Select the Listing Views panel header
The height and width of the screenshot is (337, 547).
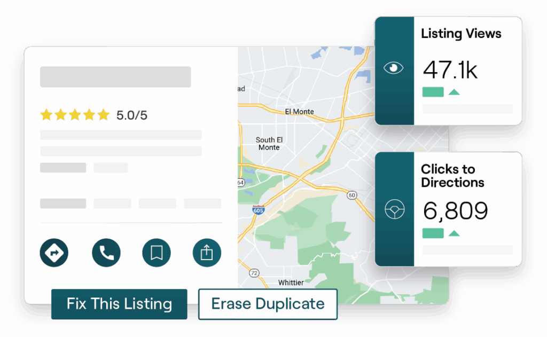click(x=462, y=33)
